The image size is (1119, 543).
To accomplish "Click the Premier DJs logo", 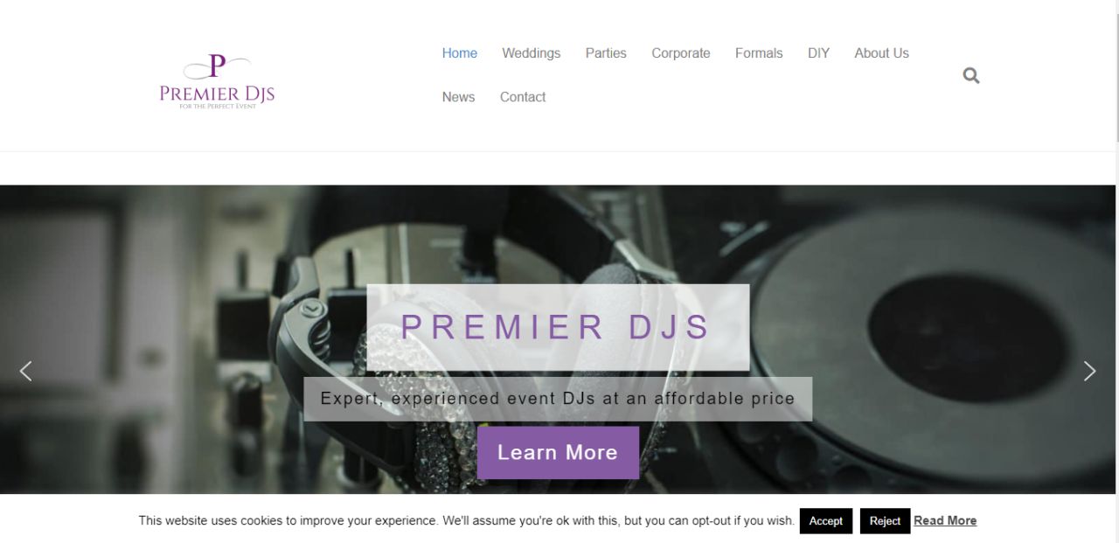I will click(x=217, y=81).
